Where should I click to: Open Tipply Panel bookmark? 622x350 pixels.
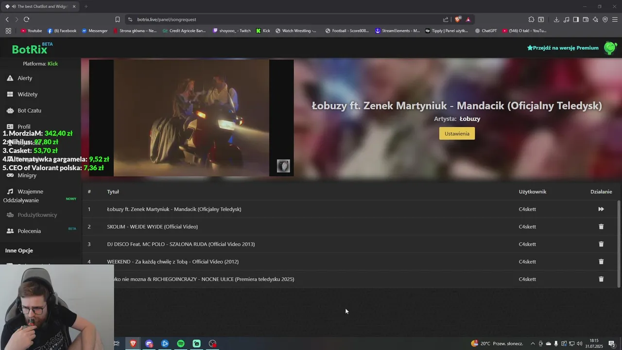pyautogui.click(x=447, y=31)
